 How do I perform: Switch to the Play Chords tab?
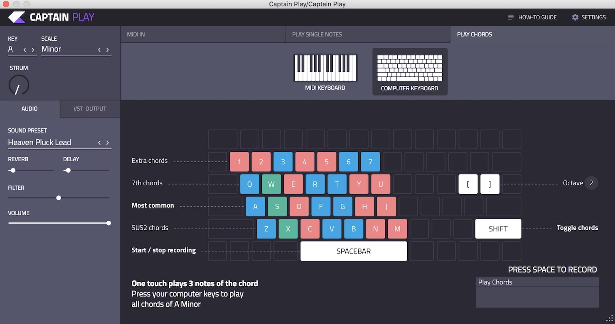532,34
